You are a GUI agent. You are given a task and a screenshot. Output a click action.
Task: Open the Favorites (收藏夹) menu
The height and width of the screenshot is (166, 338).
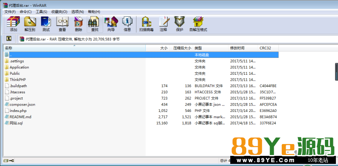point(59,12)
